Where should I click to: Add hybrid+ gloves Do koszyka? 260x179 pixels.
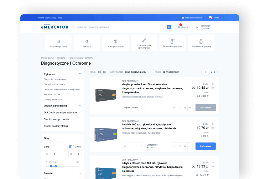point(205,146)
